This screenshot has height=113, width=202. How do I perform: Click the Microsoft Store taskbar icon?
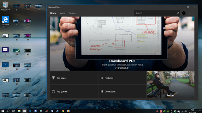(25, 111)
